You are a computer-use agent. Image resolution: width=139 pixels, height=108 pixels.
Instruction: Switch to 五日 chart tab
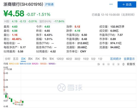click(16, 59)
